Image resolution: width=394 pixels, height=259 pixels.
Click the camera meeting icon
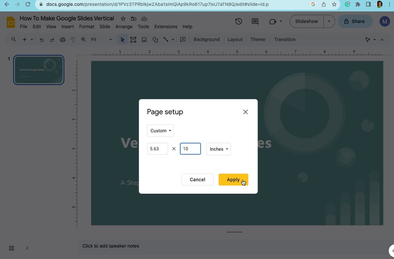point(273,22)
